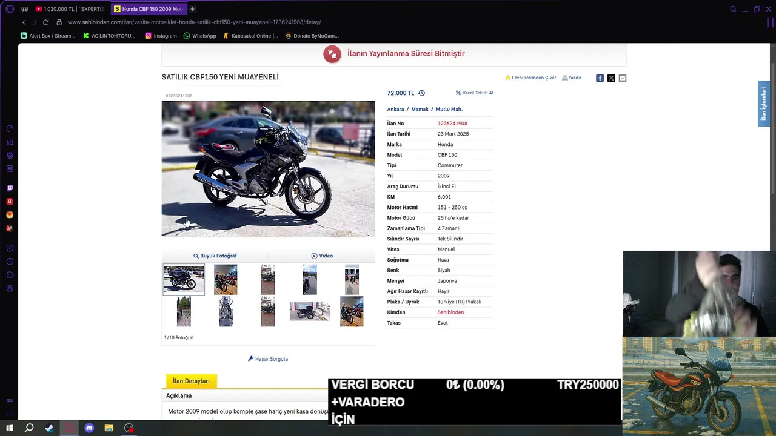
Task: Click the '23 Mart 2025' date value
Action: pyautogui.click(x=453, y=134)
